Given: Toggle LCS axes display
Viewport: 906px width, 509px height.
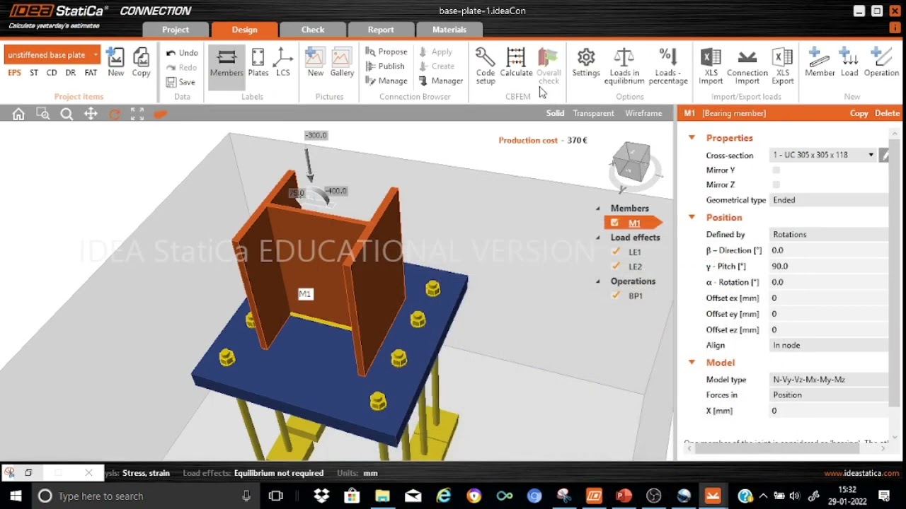Looking at the screenshot, I should tap(283, 62).
